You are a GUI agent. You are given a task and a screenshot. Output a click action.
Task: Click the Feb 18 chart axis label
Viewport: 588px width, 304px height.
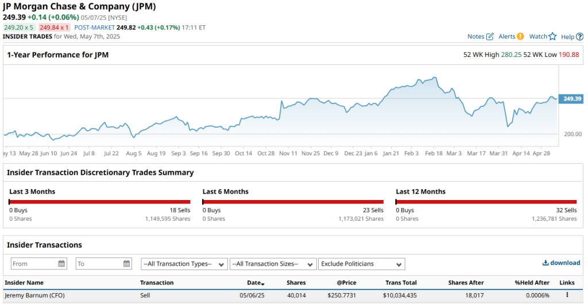(434, 153)
